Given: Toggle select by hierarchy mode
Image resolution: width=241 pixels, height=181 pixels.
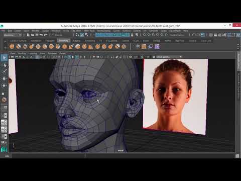Looking at the screenshot, I should pyautogui.click(x=77, y=35).
